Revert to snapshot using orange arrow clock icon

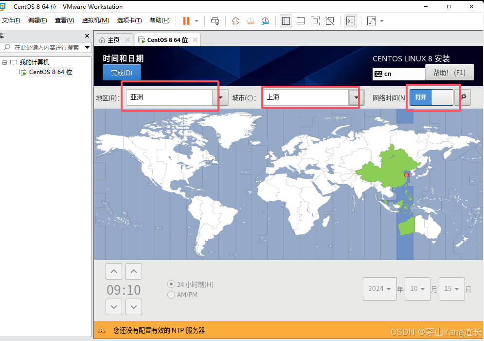coord(251,21)
